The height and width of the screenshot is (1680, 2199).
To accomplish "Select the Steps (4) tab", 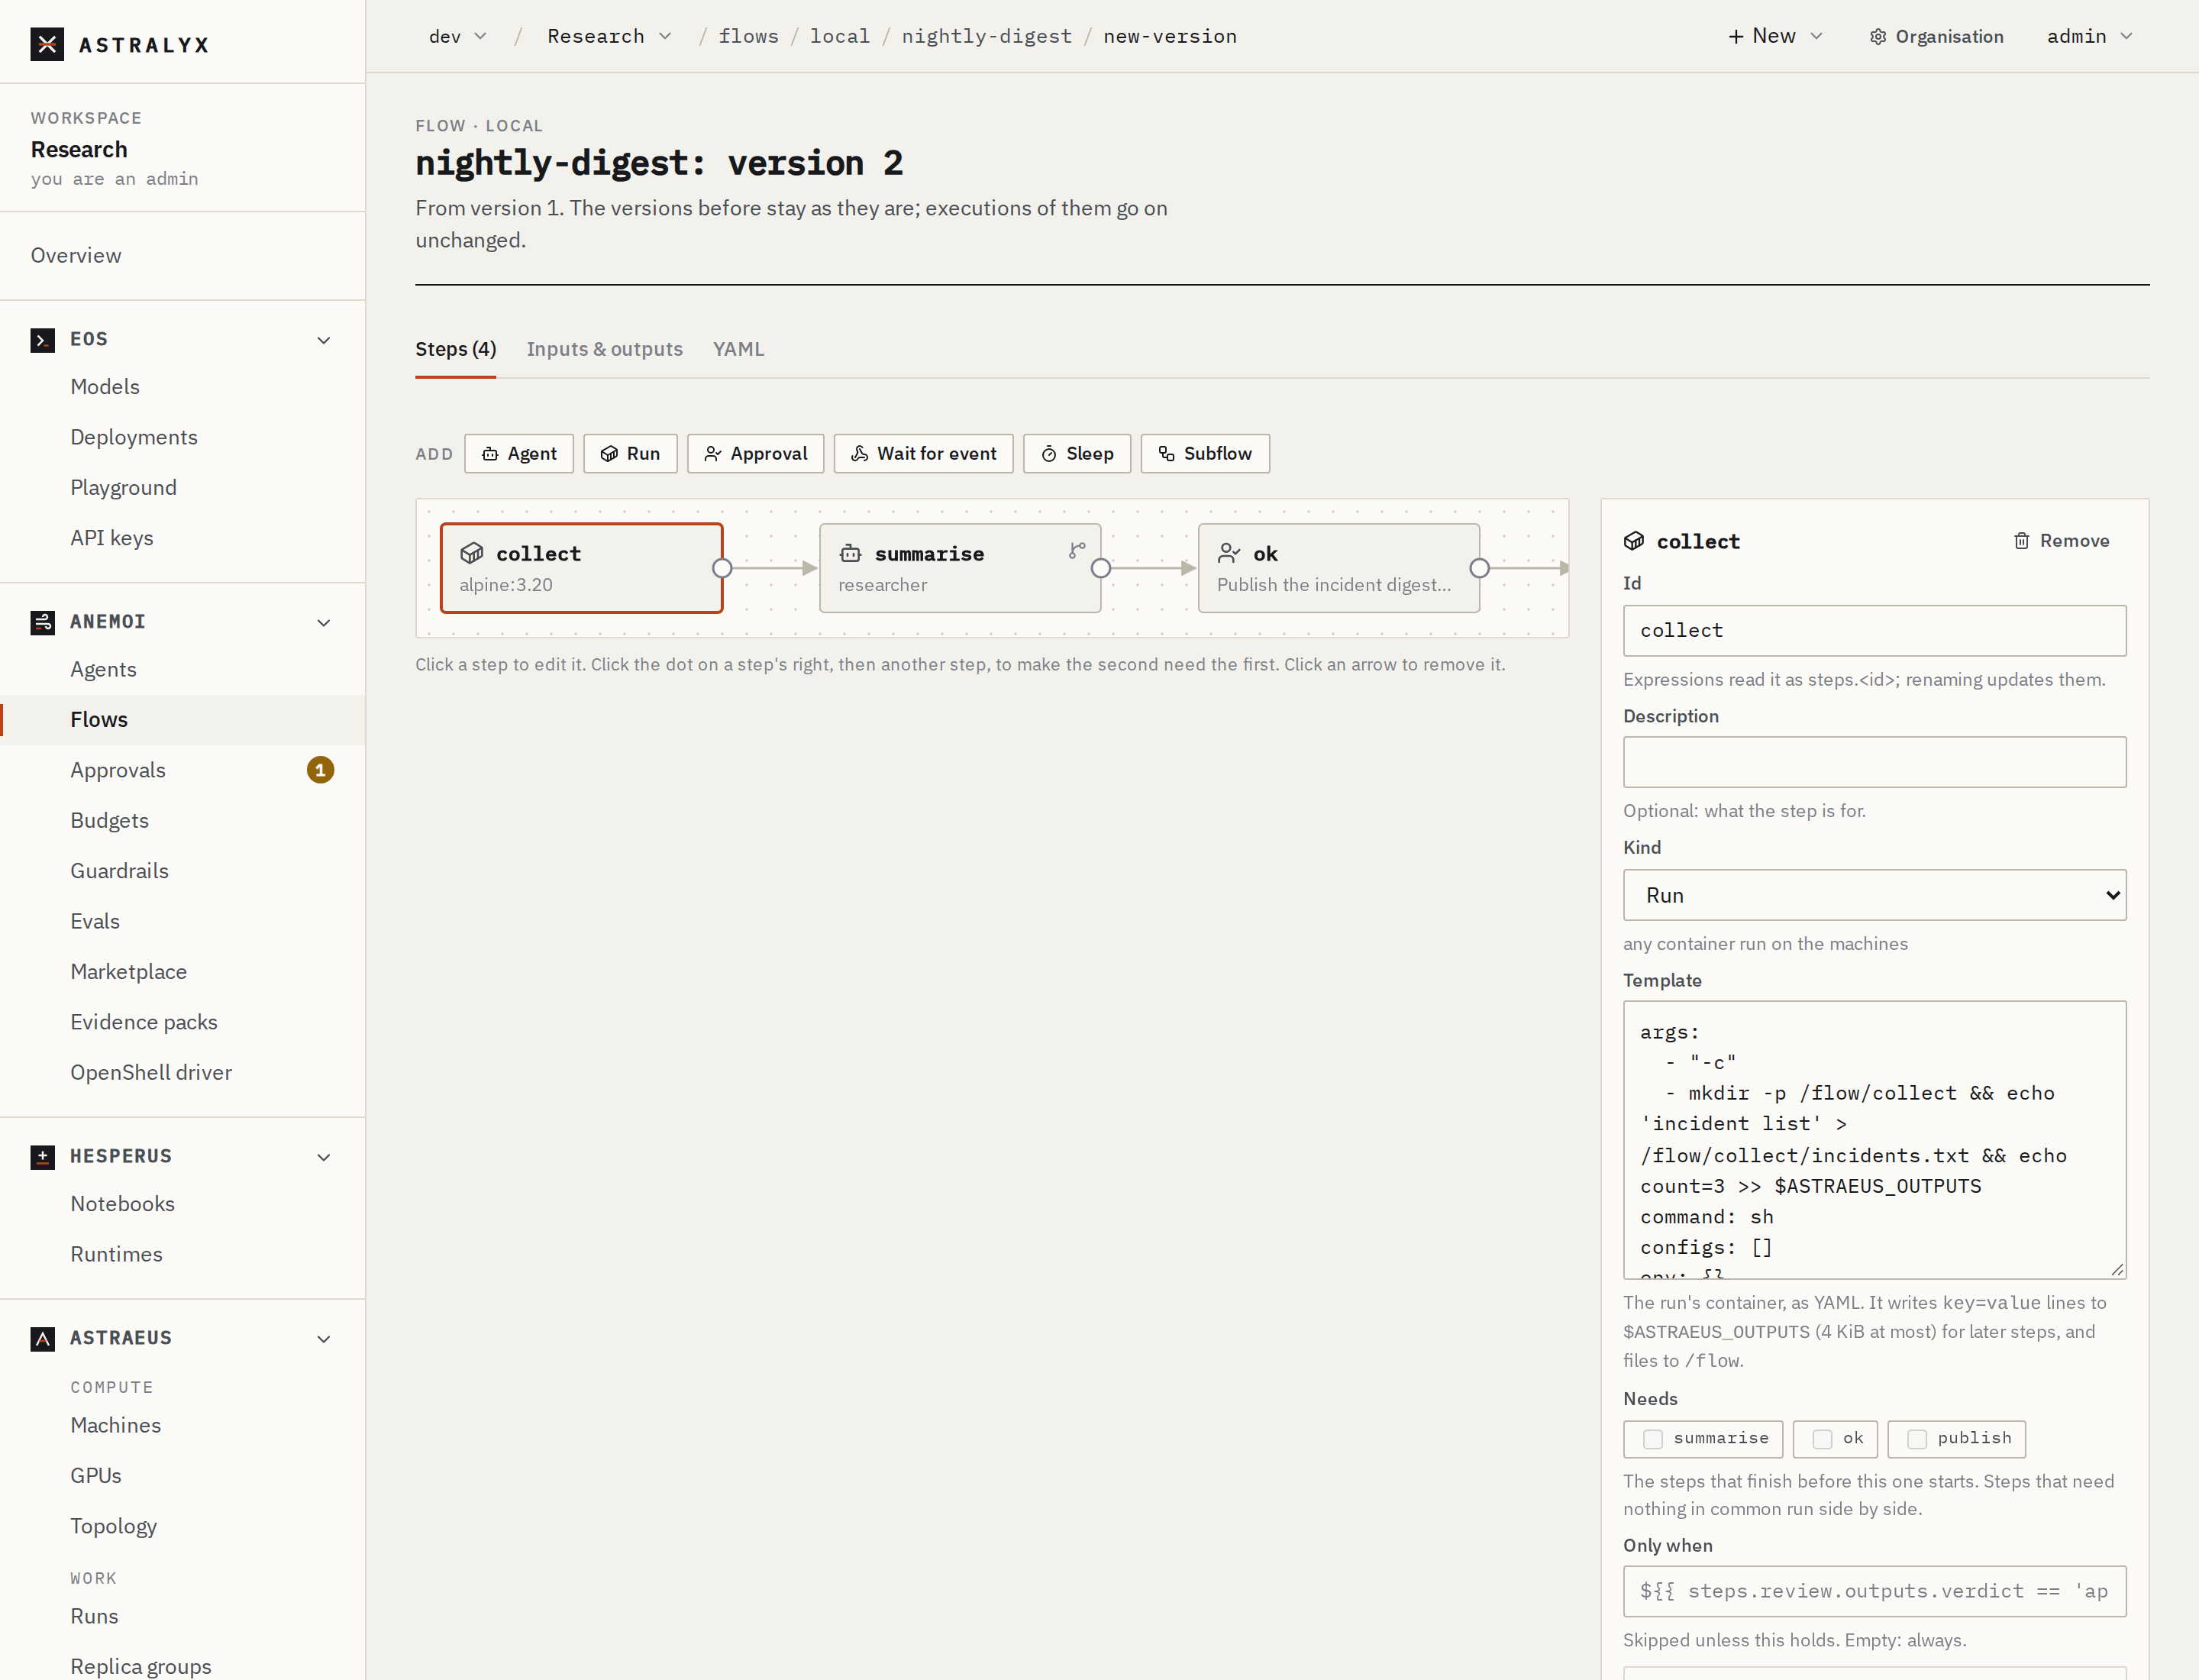I will click(x=455, y=349).
